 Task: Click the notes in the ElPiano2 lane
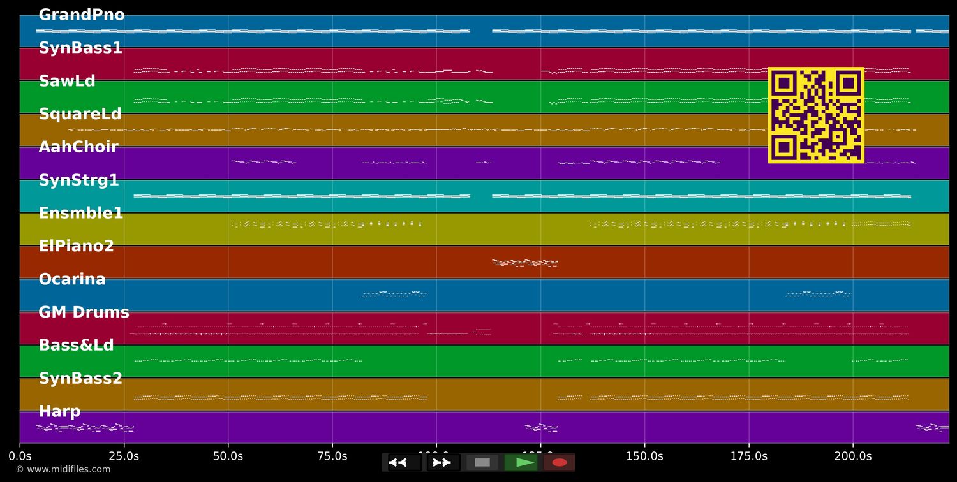524,262
